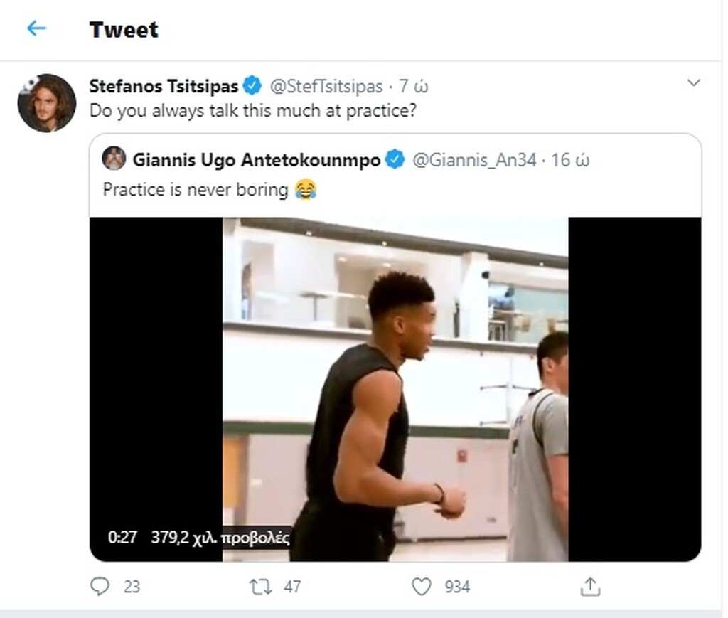Image resolution: width=728 pixels, height=618 pixels.
Task: Click the back arrow icon
Action: coord(36,29)
